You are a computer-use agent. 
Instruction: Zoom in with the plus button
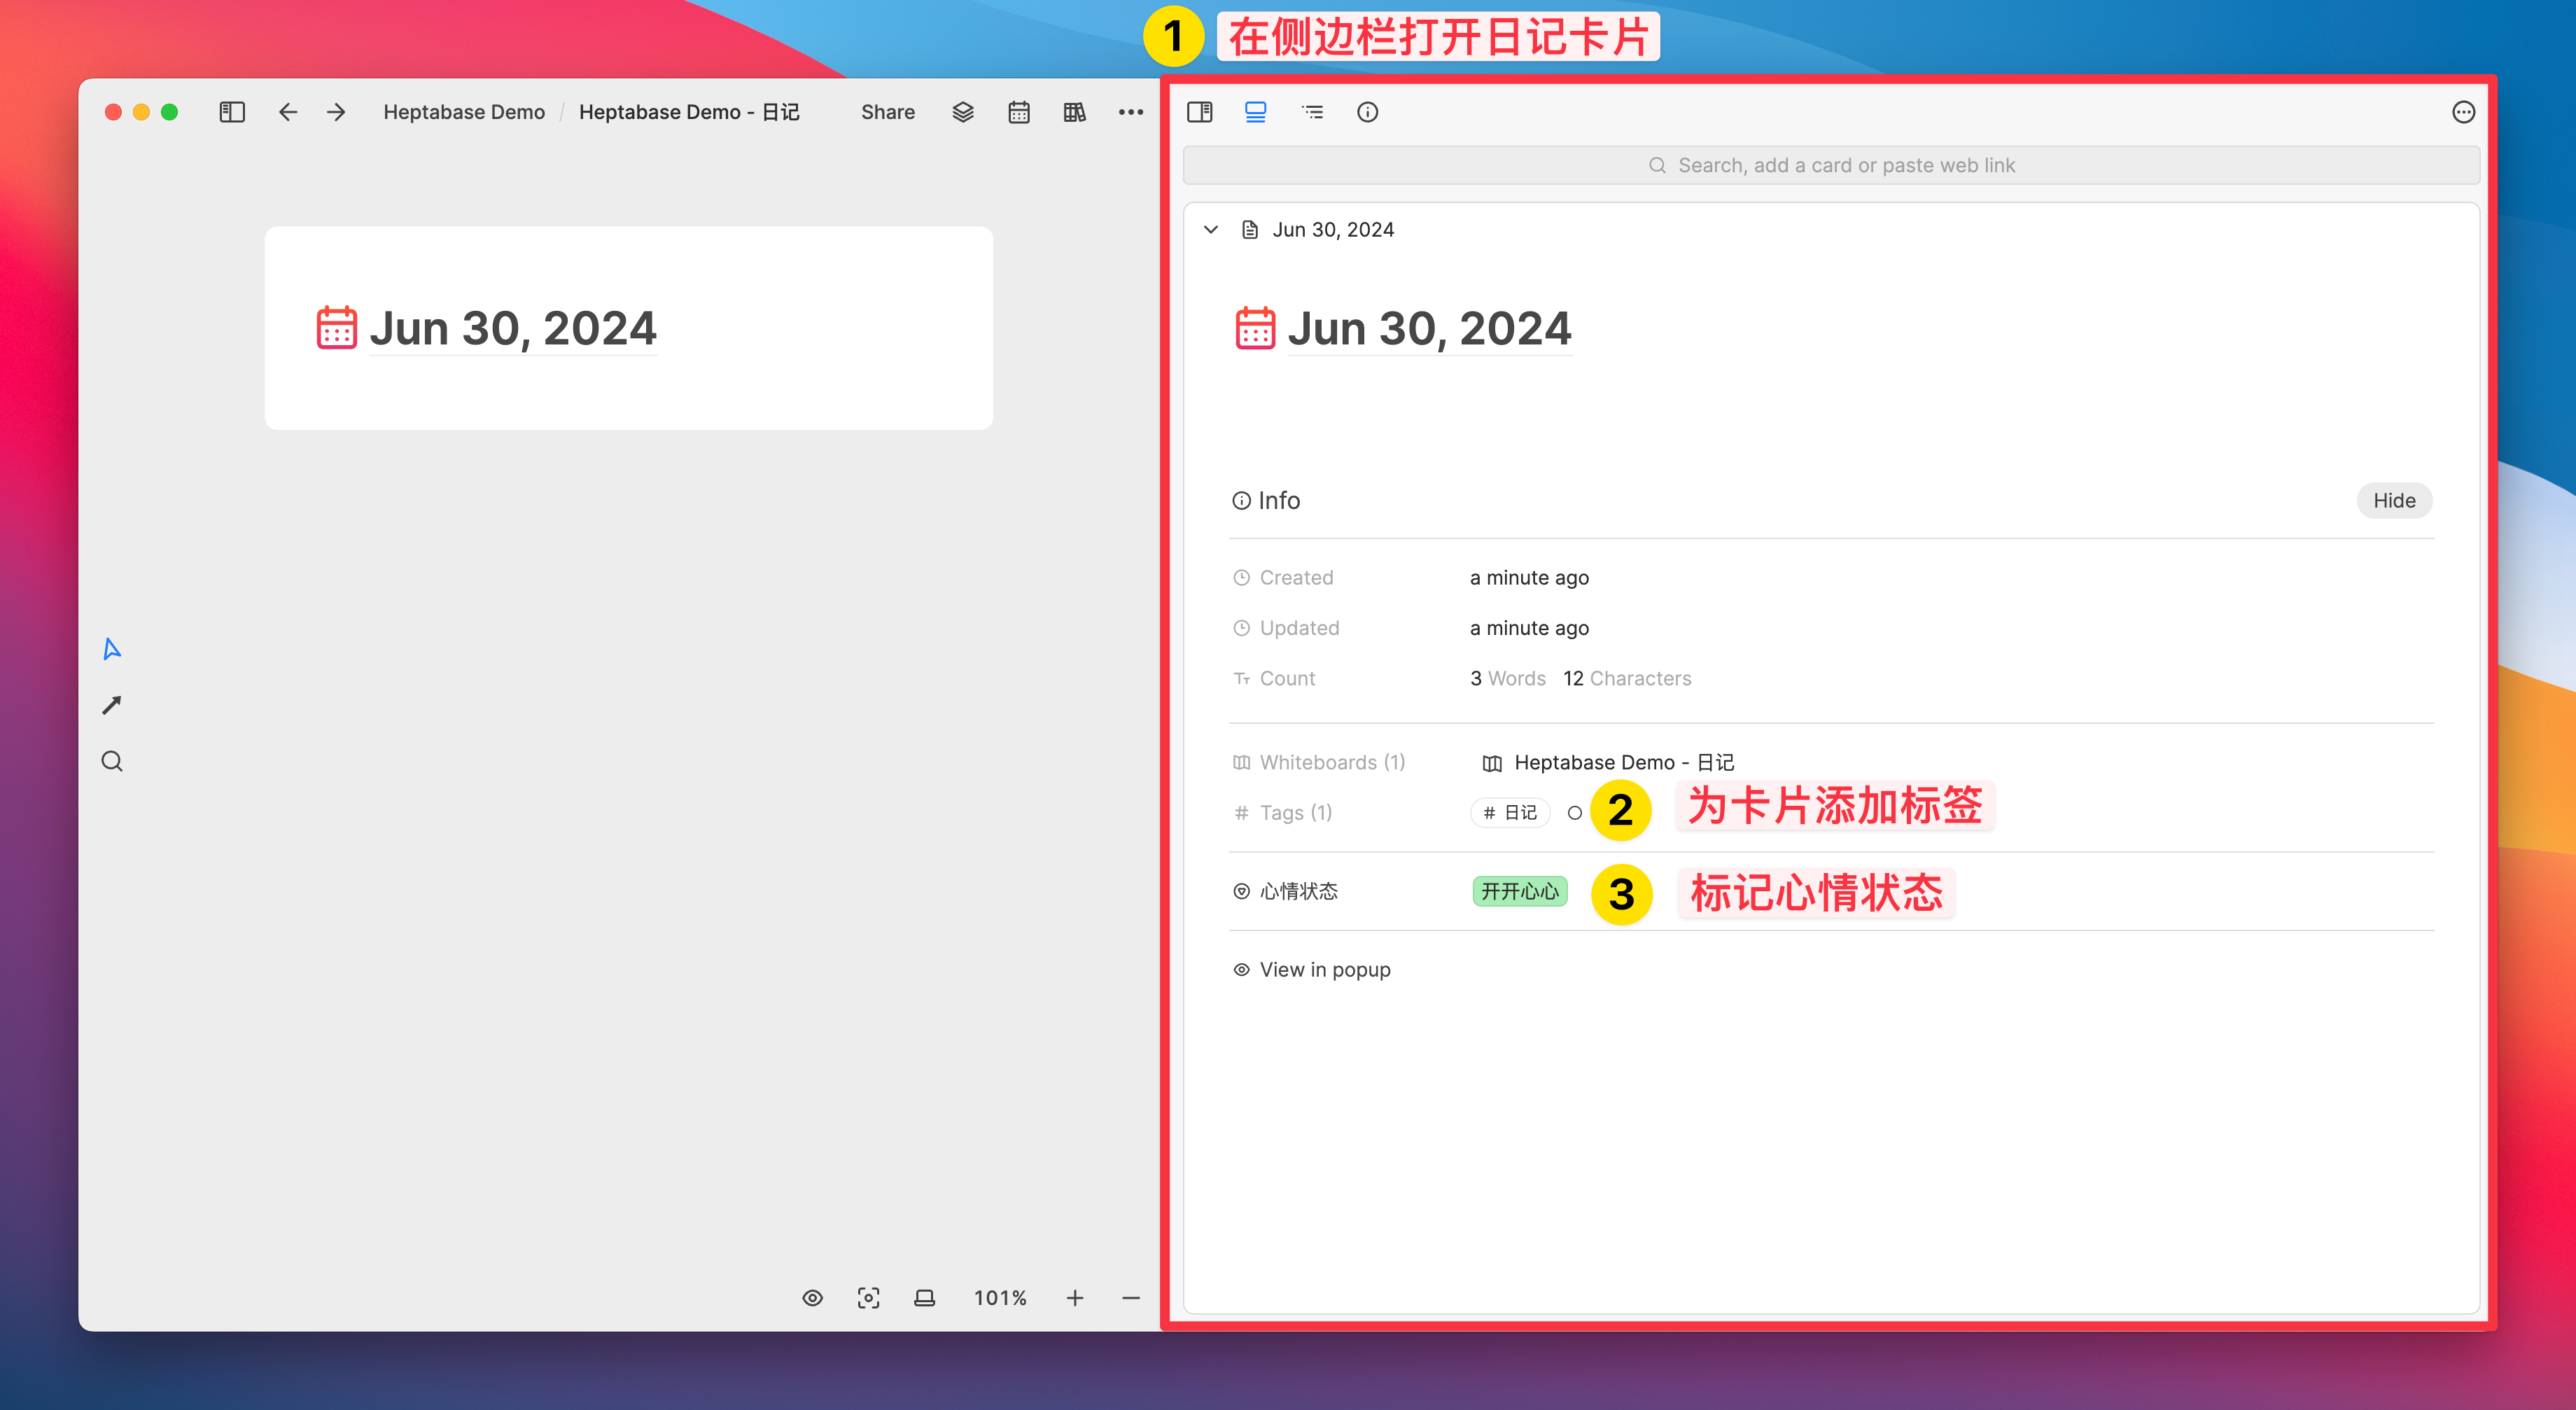click(x=1075, y=1298)
